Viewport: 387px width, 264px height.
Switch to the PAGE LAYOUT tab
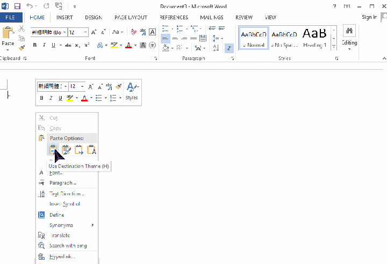pyautogui.click(x=131, y=18)
